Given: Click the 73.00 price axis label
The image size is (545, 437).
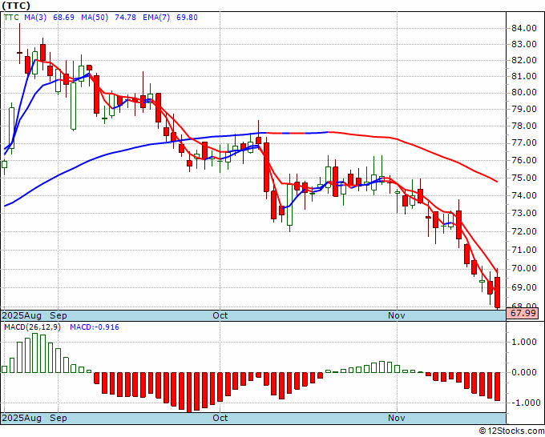Looking at the screenshot, I should pyautogui.click(x=524, y=214).
